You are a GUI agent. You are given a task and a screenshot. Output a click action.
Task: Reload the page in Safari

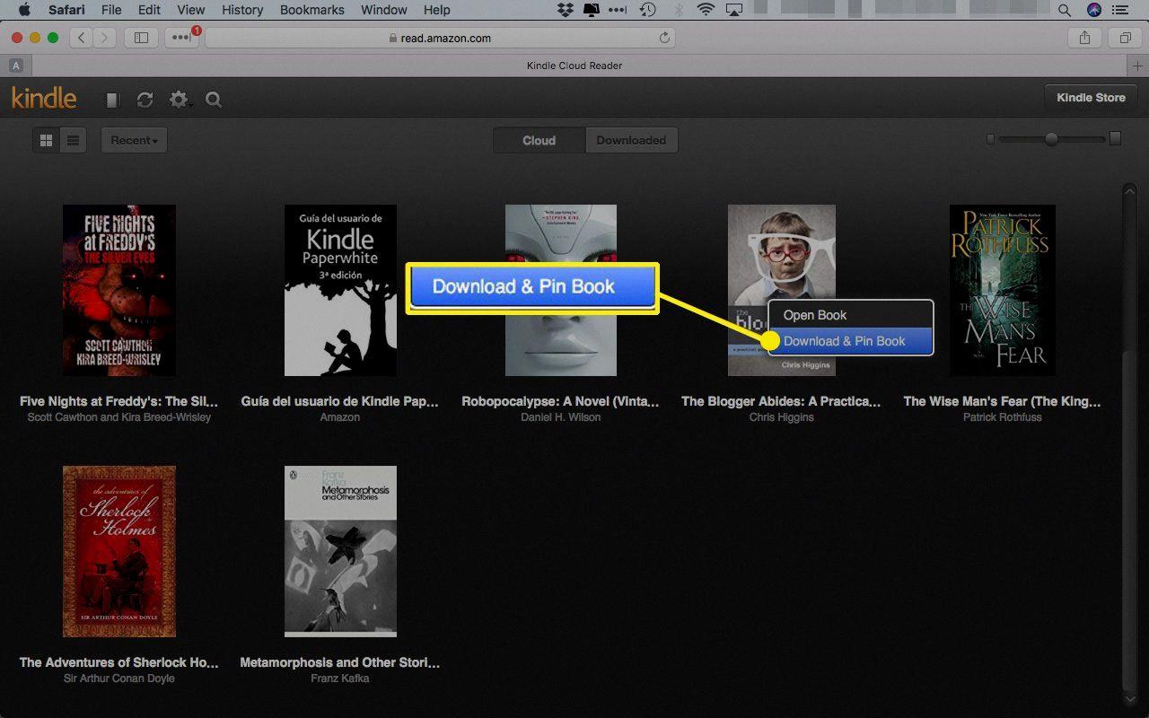(x=664, y=38)
